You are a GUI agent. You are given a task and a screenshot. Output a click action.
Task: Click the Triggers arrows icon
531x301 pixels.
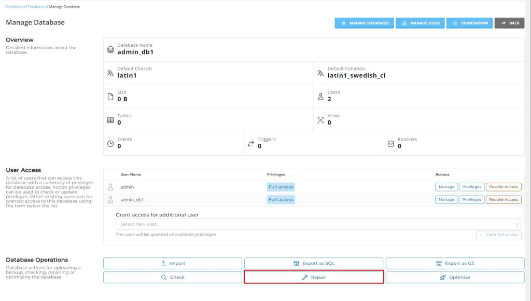click(250, 144)
